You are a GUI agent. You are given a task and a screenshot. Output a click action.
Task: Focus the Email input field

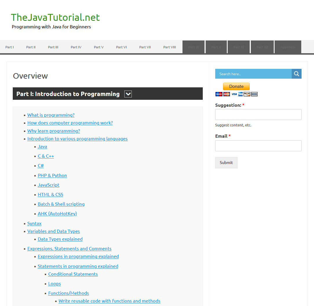[x=258, y=145]
